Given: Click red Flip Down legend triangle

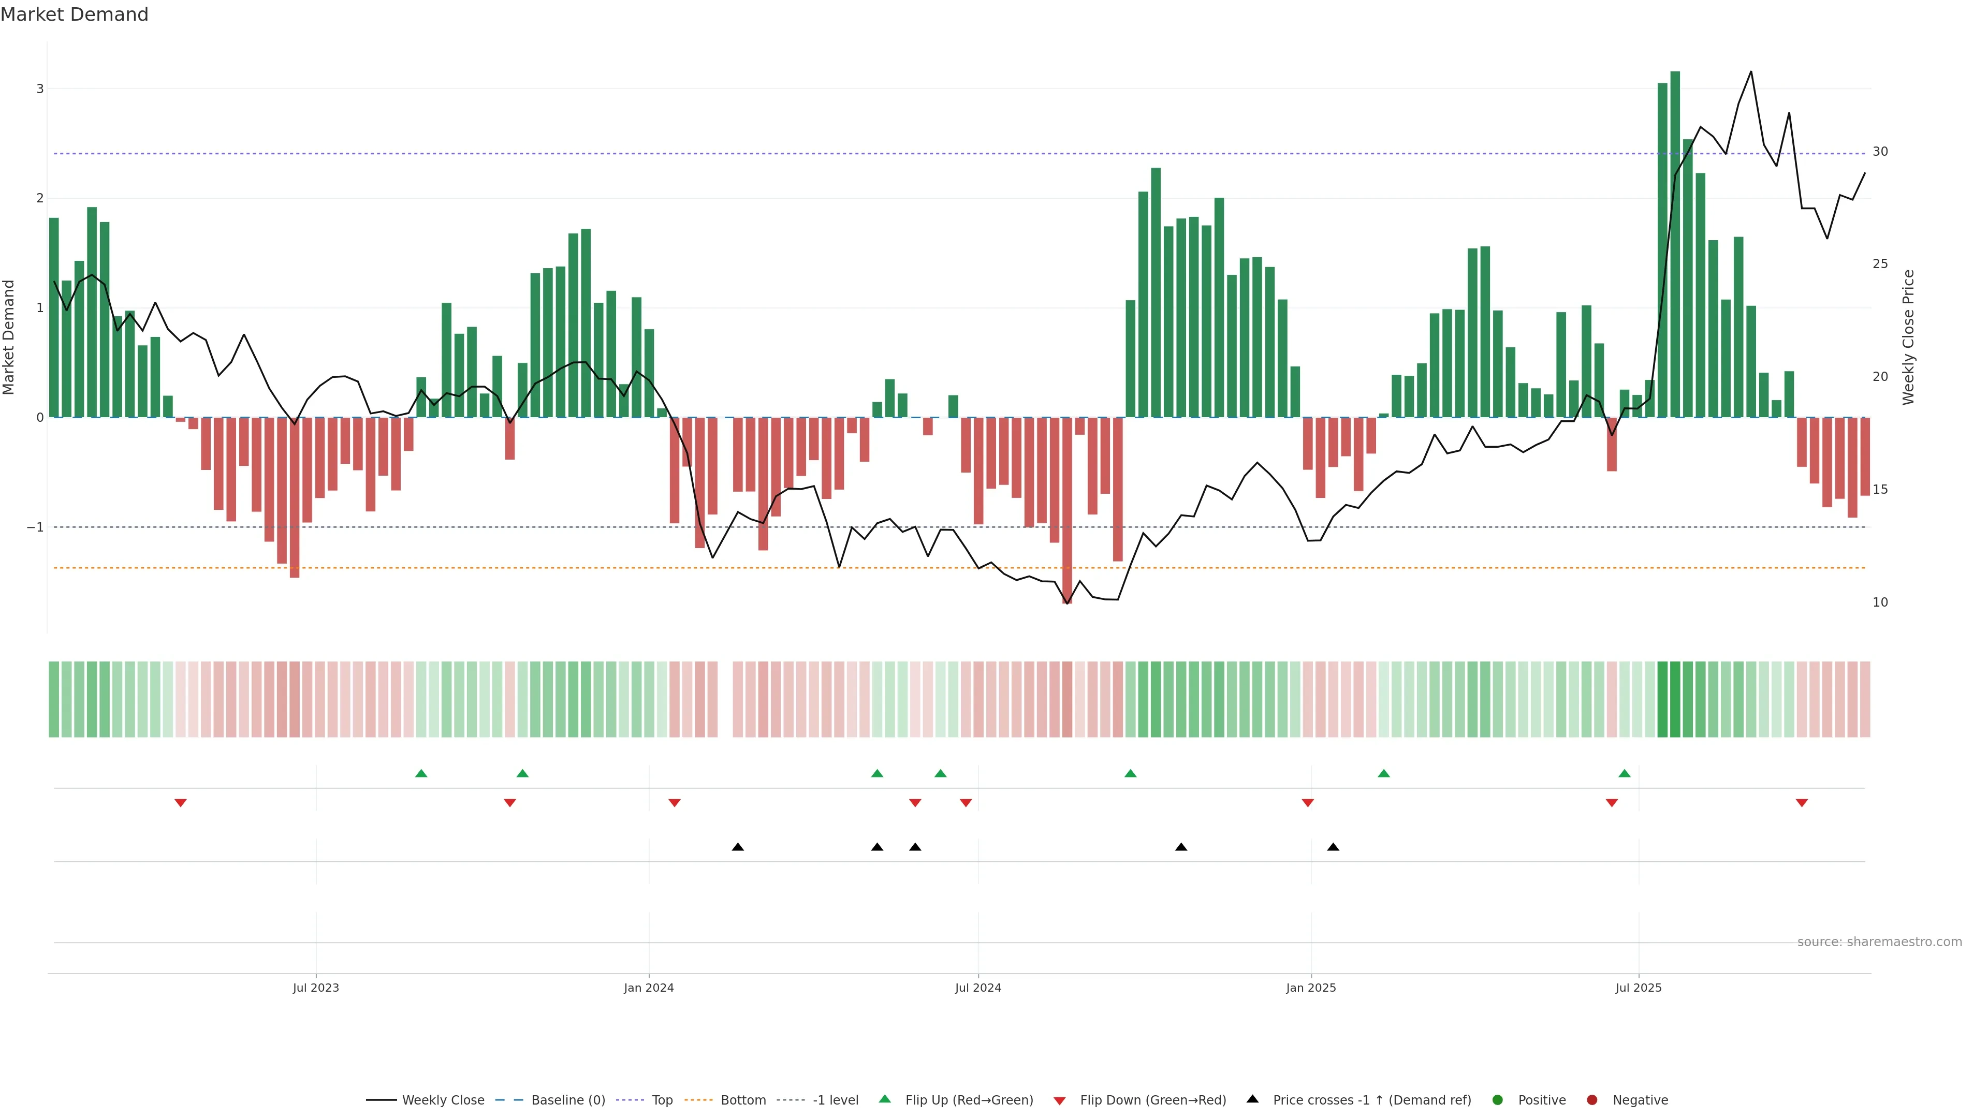Looking at the screenshot, I should click(1060, 1100).
